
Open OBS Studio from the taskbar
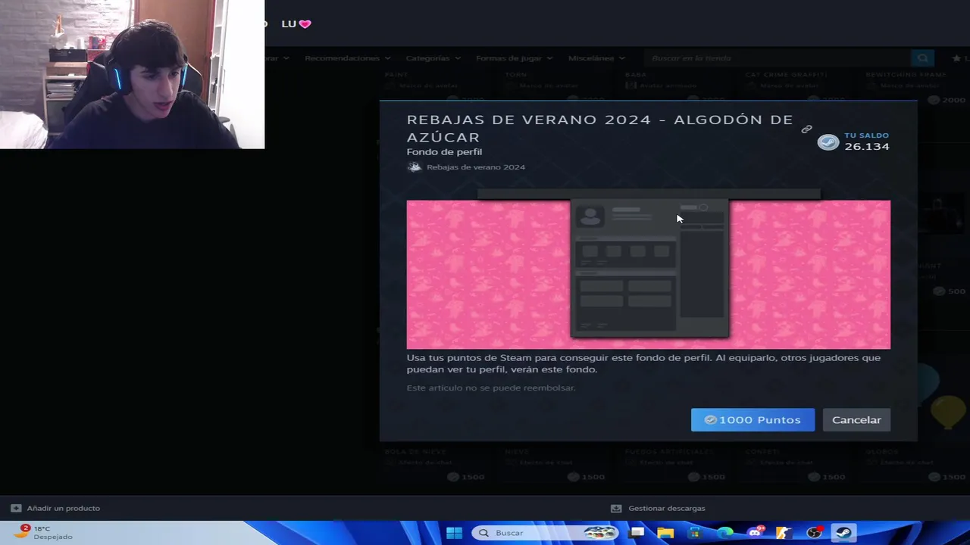pyautogui.click(x=814, y=533)
